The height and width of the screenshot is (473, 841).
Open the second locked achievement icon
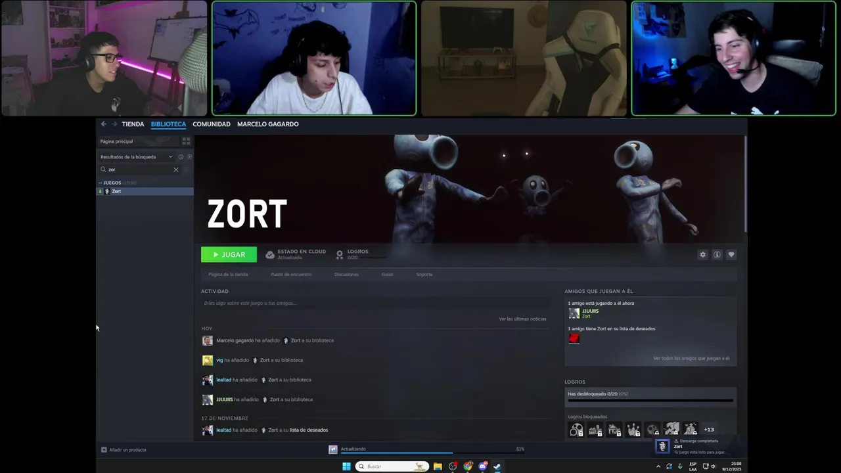595,430
